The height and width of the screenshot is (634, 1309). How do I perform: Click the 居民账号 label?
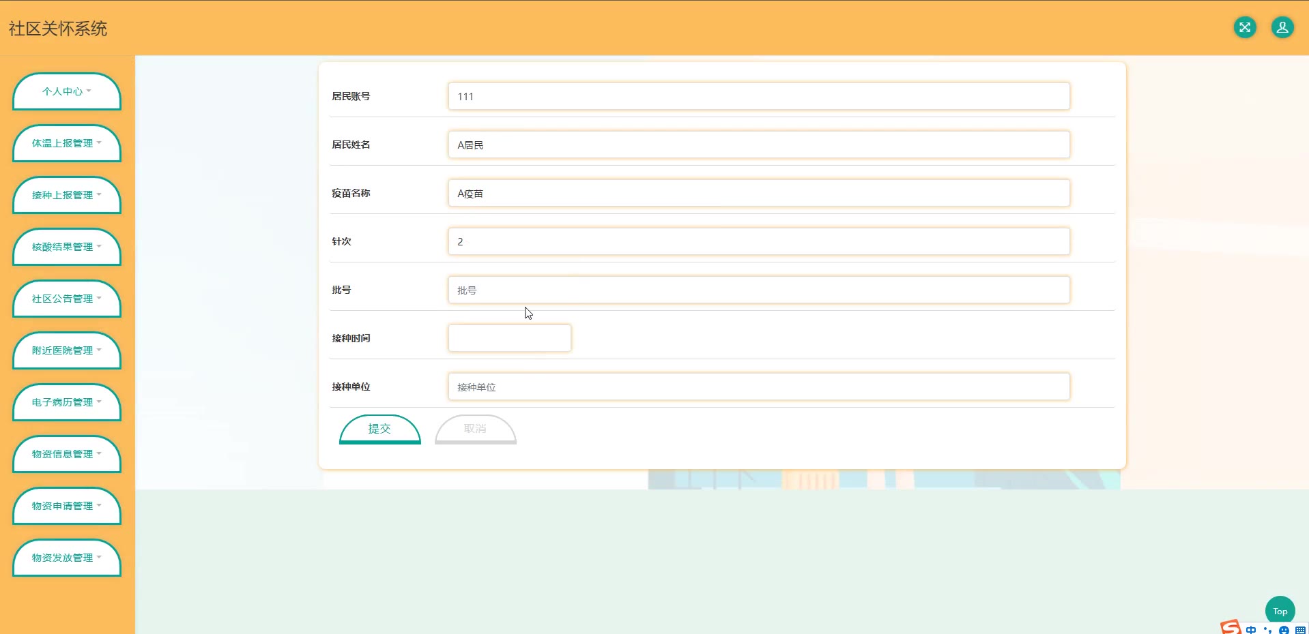click(351, 96)
